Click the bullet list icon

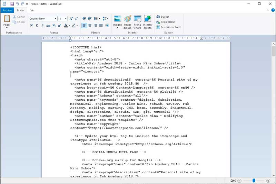click(x=96, y=18)
